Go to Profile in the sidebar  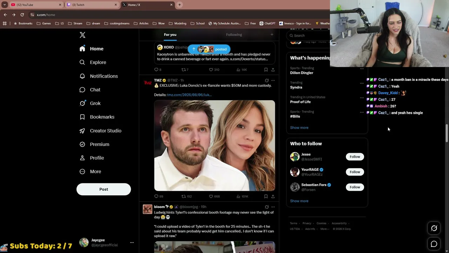click(92, 158)
